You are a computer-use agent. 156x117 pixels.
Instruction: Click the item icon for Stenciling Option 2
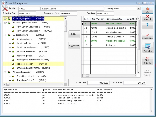(13, 81)
